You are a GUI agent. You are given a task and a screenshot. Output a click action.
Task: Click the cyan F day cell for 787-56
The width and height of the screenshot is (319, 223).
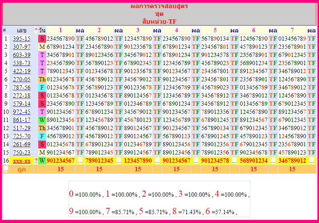pyautogui.click(x=42, y=88)
